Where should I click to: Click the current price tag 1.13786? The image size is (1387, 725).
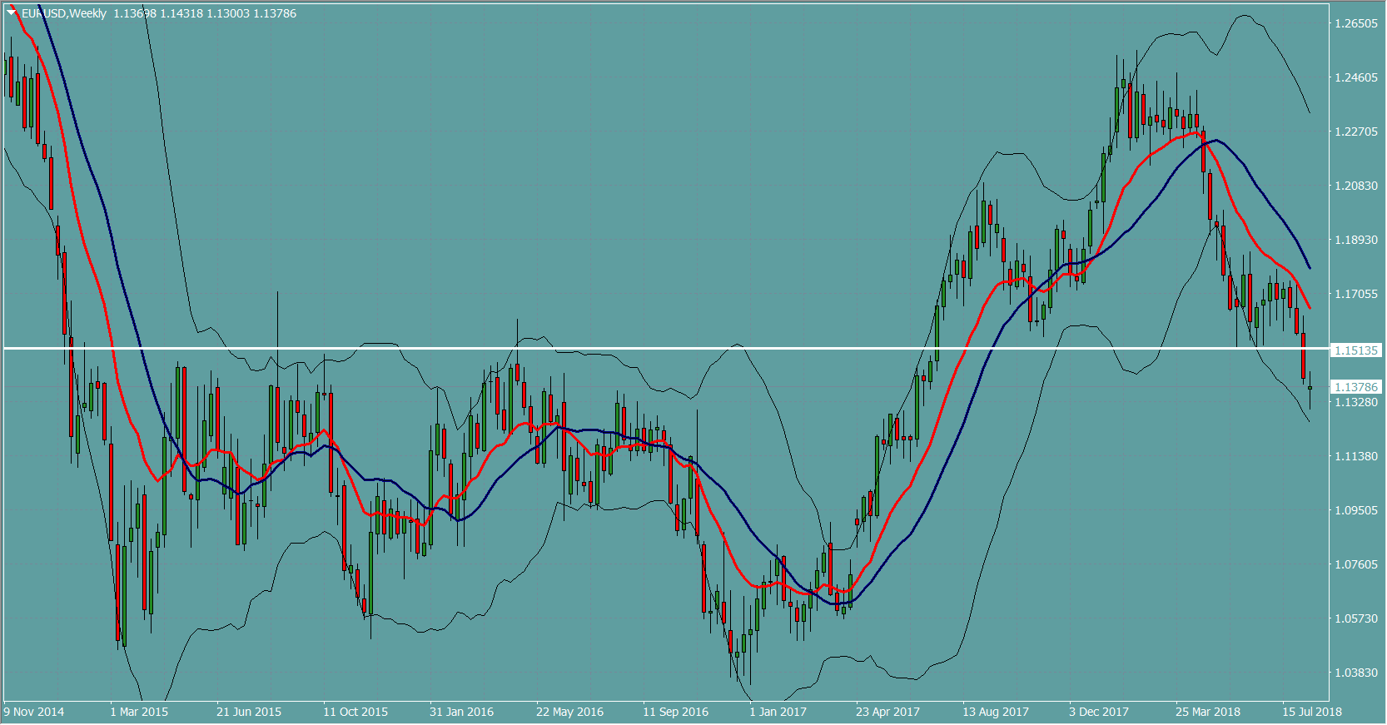pos(1356,387)
